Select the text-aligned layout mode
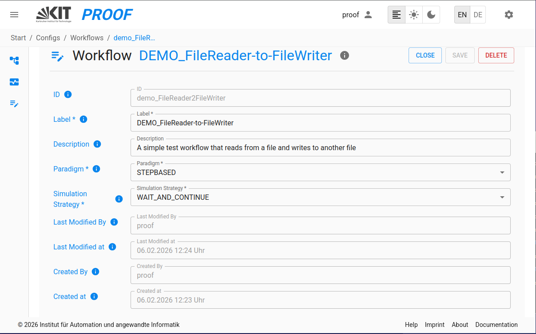Screen dimensions: 536x334 (397, 15)
